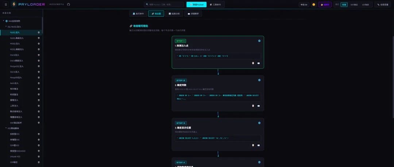Select MySQL高级注入 in the sidebar
The width and height of the screenshot is (394, 167).
(17, 38)
